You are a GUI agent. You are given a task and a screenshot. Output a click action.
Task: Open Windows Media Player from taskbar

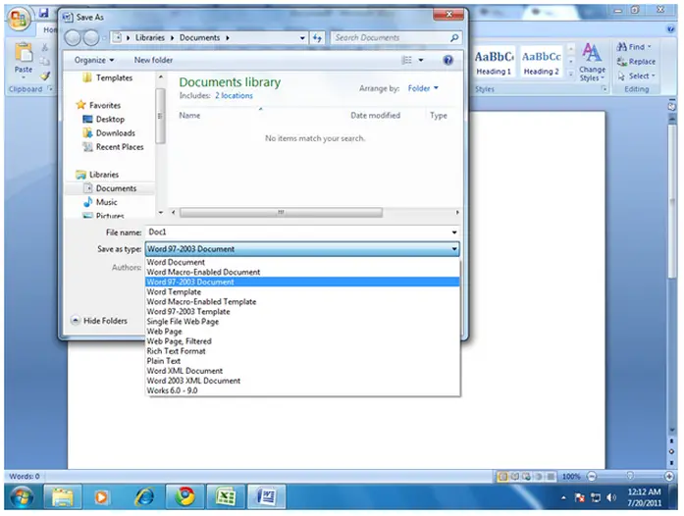tap(101, 496)
